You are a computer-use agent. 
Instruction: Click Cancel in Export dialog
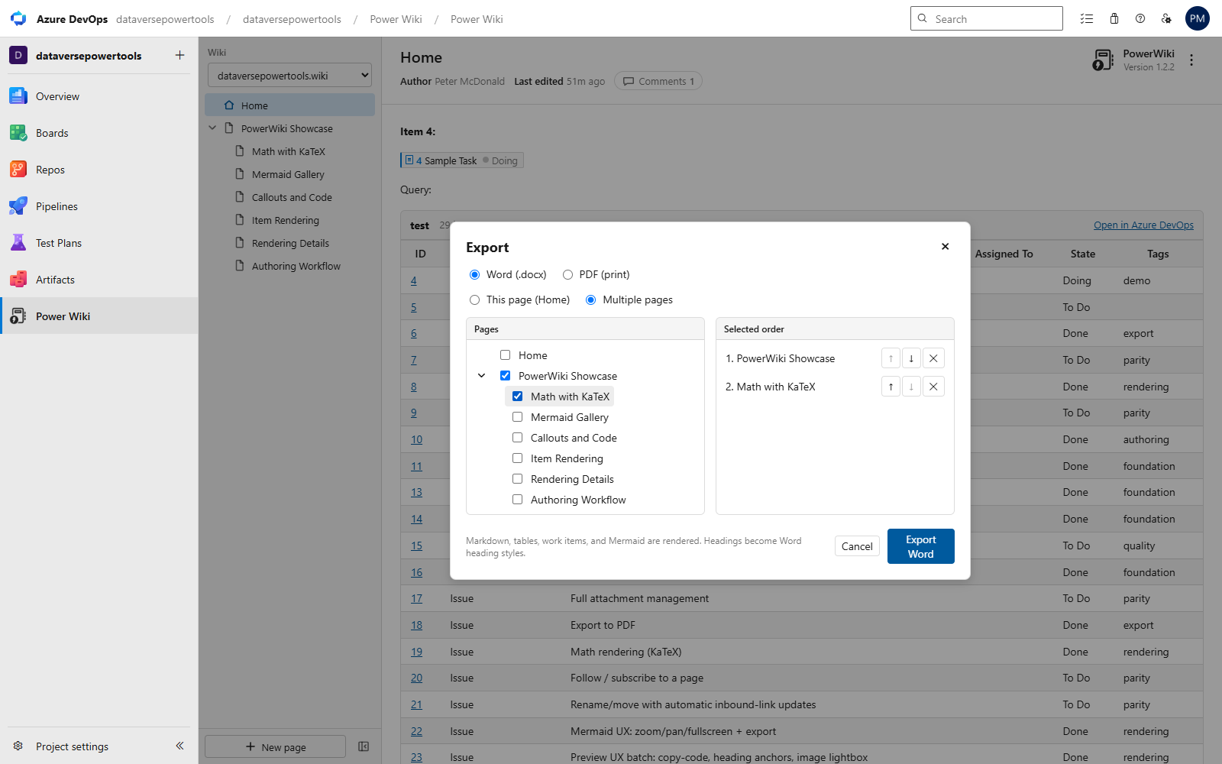[x=857, y=546]
